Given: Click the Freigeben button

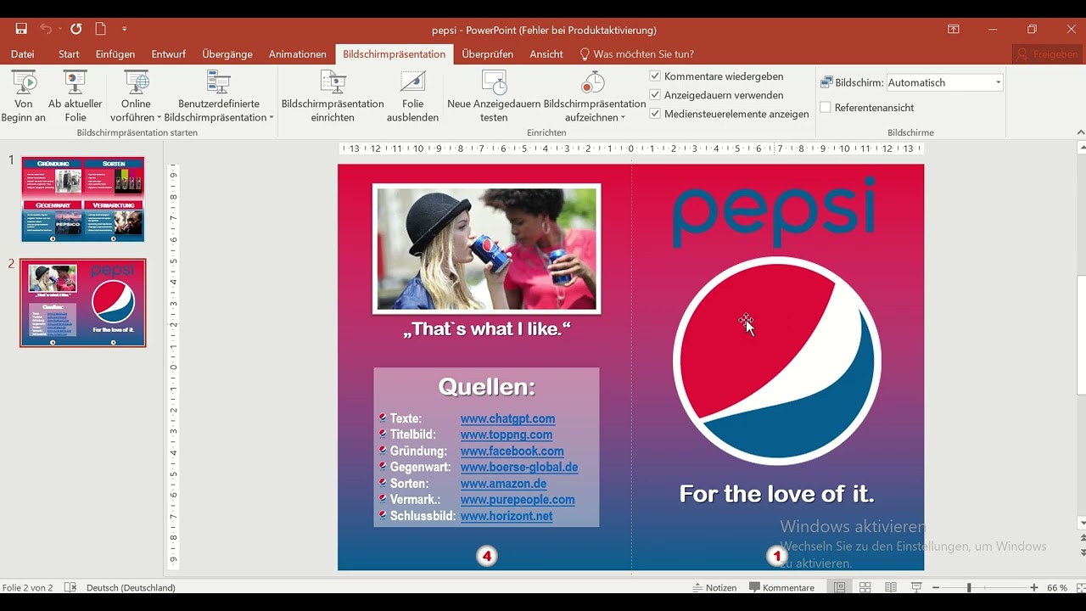Looking at the screenshot, I should pos(1047,54).
